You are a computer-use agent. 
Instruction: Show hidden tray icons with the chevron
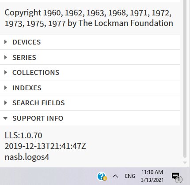[115, 176]
